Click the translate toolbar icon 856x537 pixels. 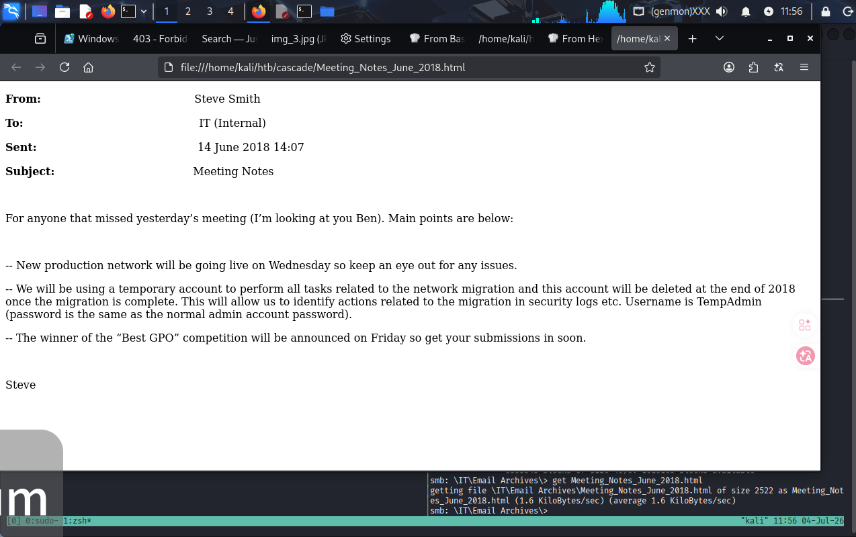pos(779,67)
